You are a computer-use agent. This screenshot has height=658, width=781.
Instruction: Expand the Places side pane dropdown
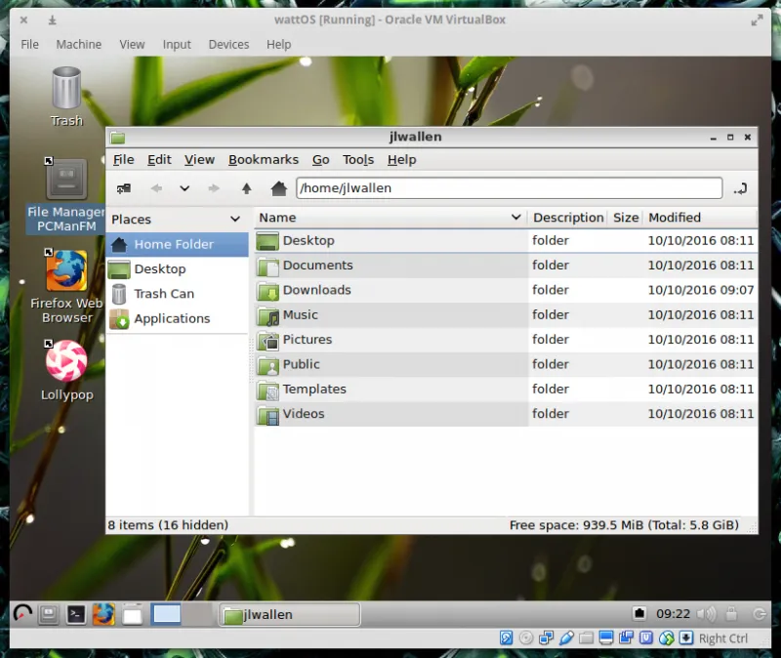coord(235,220)
